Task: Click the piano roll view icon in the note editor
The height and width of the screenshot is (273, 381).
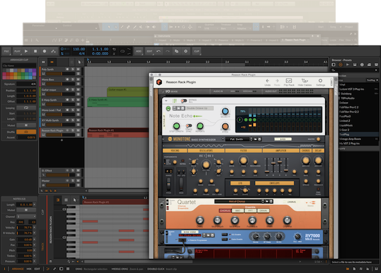Action: point(58,200)
